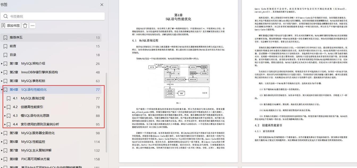The image size is (357, 168).
Task: Expand 4.3 慢SQL语句优化思路 arrow
Action: coord(5,116)
